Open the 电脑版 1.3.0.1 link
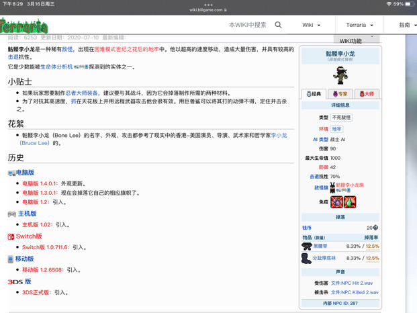 point(39,193)
